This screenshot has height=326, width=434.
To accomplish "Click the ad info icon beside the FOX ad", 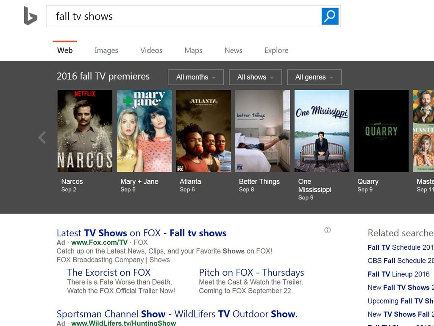I will 327,230.
